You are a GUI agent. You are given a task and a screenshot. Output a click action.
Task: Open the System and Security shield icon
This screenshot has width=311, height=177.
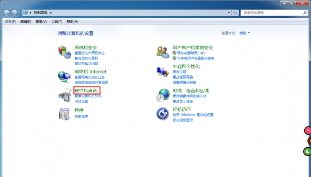[65, 52]
